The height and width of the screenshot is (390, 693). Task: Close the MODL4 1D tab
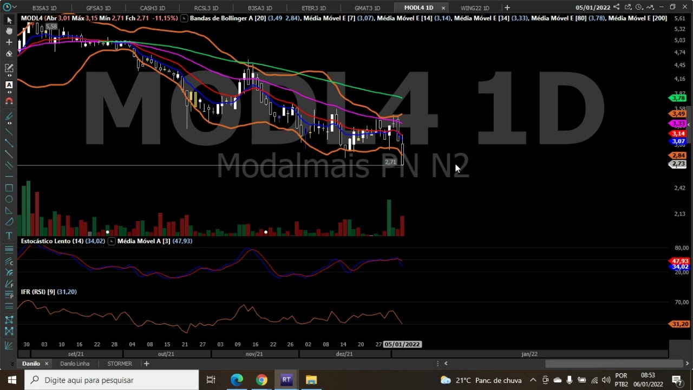[443, 8]
